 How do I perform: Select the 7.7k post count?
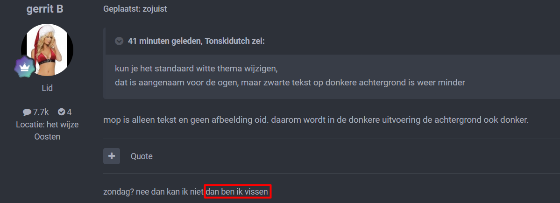[40, 112]
